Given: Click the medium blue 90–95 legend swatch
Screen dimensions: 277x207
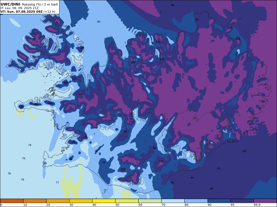Looking at the screenshot, I should point(219,201).
